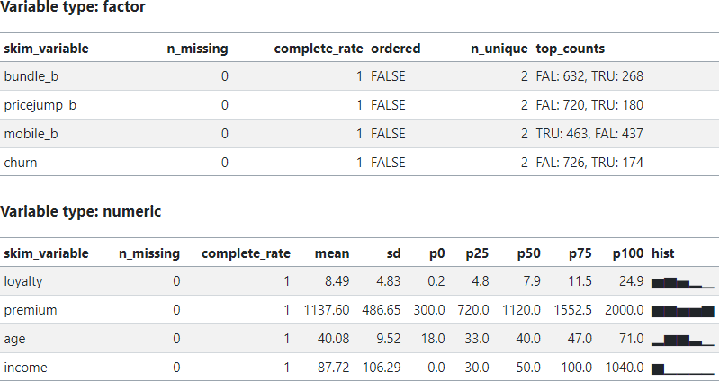Click loyalty mean value 8.49

(x=337, y=281)
